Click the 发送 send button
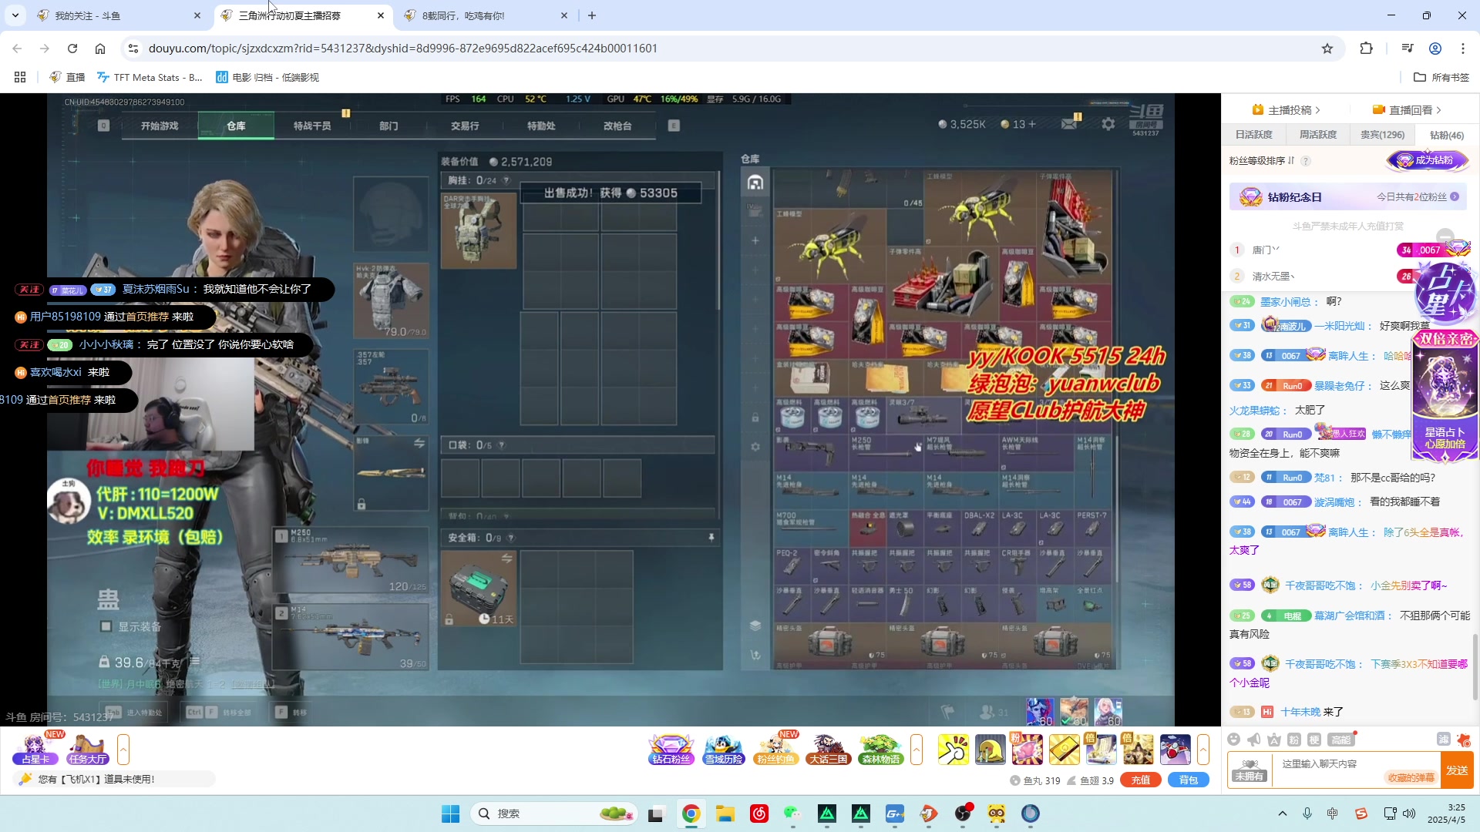The height and width of the screenshot is (832, 1480). [x=1457, y=770]
